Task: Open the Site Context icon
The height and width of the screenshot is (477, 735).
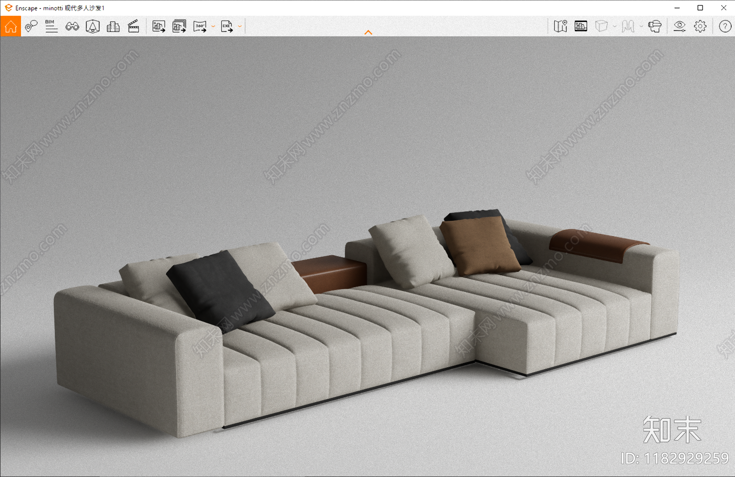Action: (x=93, y=27)
